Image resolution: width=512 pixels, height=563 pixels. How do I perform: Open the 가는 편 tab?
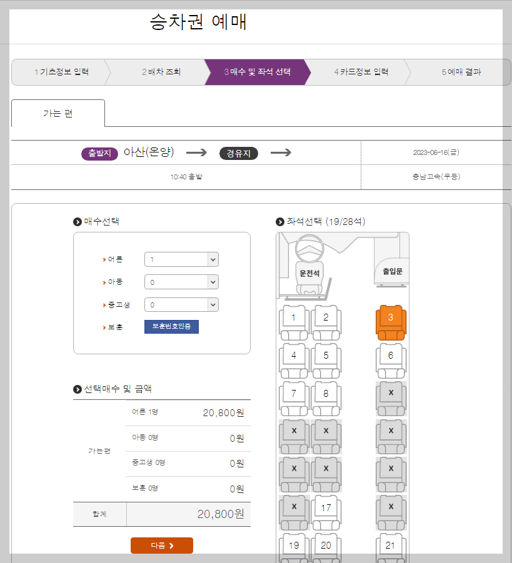point(58,114)
